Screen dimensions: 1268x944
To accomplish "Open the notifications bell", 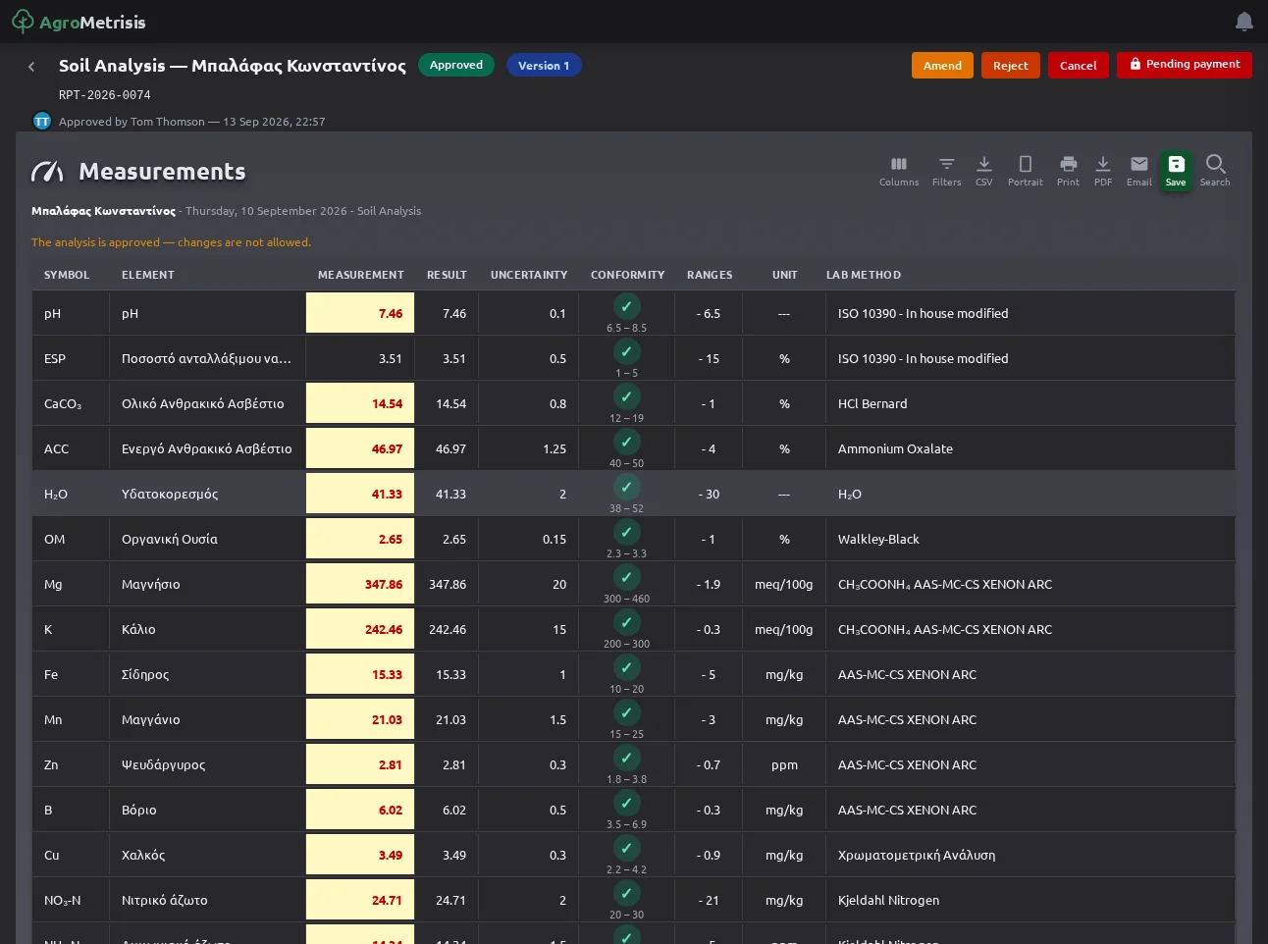I will pyautogui.click(x=1243, y=22).
